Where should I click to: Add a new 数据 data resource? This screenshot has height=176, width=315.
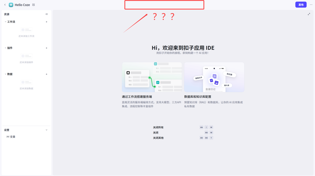(x=46, y=74)
